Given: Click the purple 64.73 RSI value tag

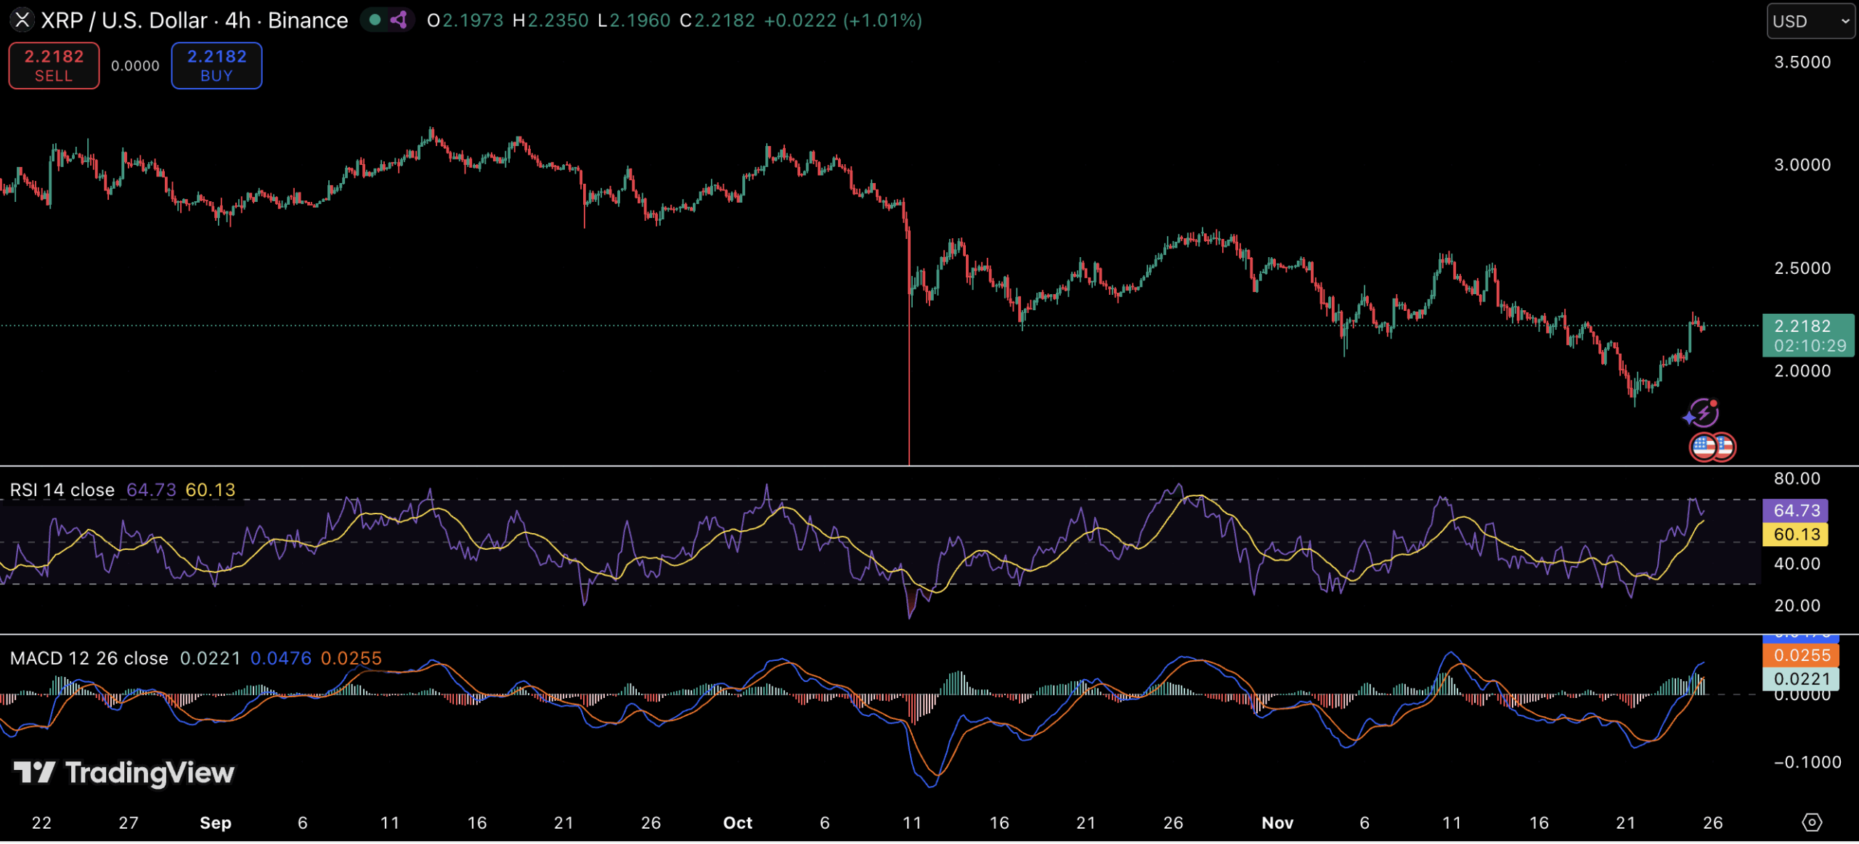Looking at the screenshot, I should coord(1795,511).
